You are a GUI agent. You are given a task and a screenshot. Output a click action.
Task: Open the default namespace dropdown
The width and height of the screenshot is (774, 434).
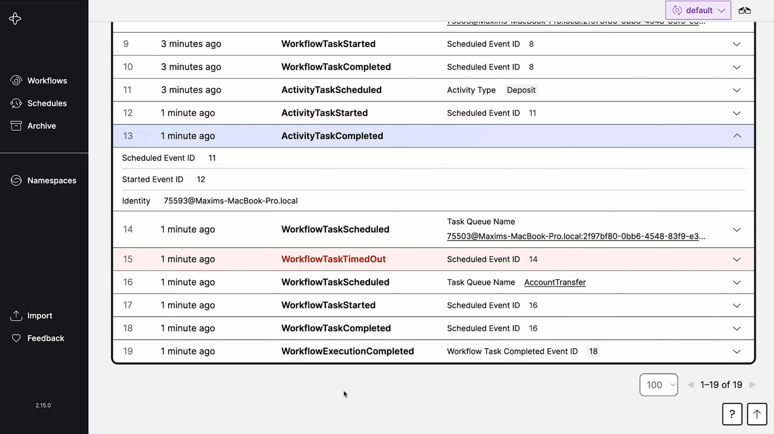pos(698,10)
